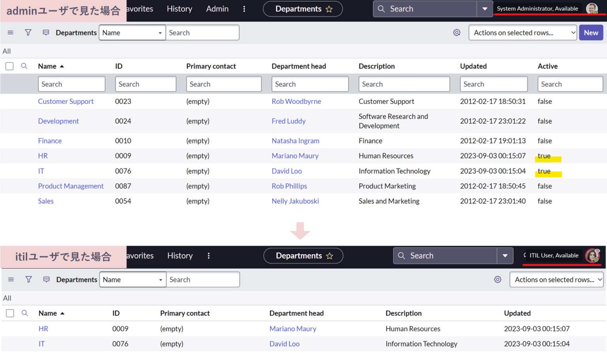The image size is (607, 353).
Task: Toggle the select-all rows checkbox
Action: 9,66
